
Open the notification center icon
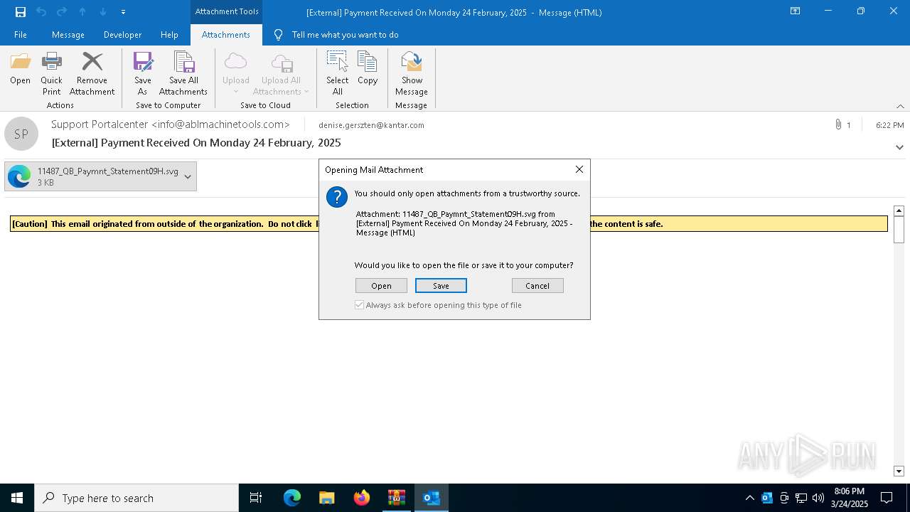click(x=887, y=498)
